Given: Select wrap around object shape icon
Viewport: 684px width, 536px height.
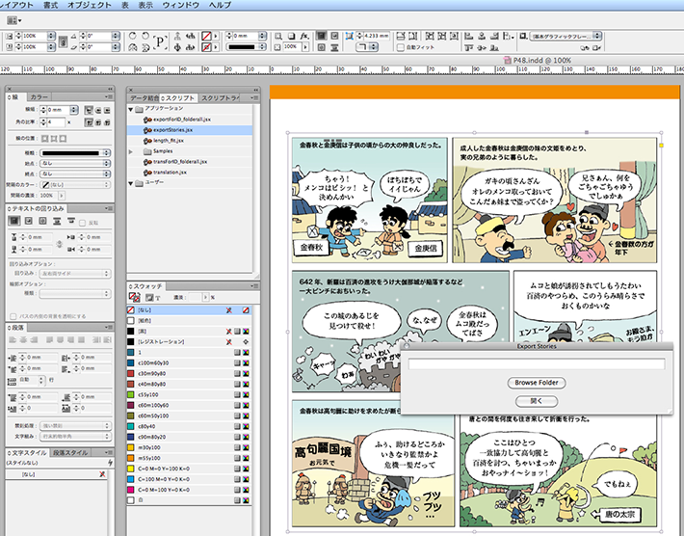Looking at the screenshot, I should [x=42, y=221].
